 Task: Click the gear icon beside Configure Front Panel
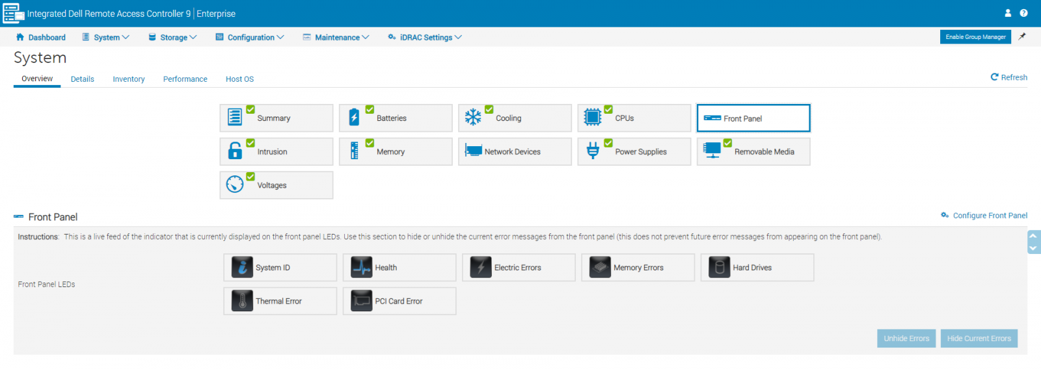click(x=945, y=215)
